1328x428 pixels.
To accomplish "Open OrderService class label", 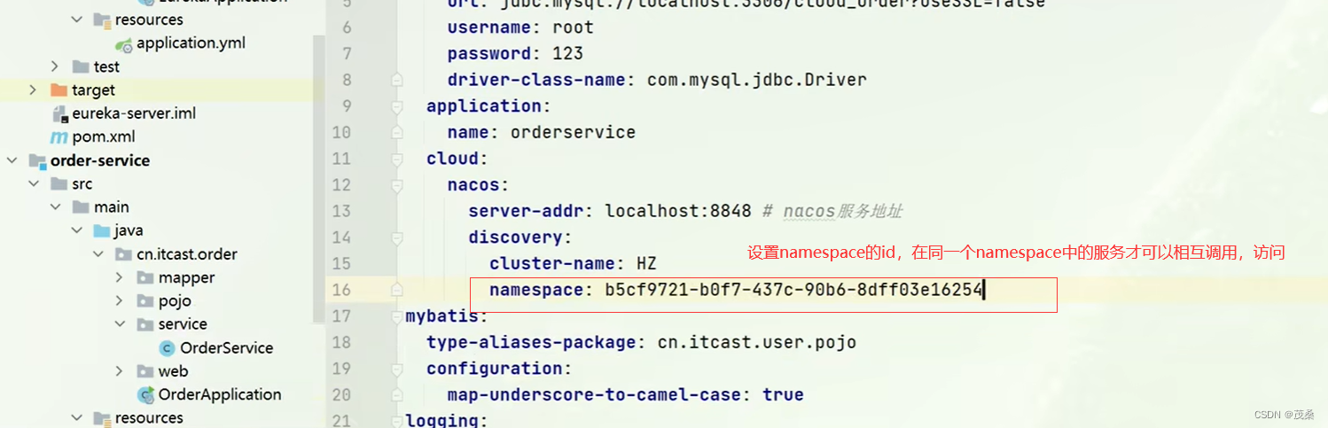I will (226, 348).
